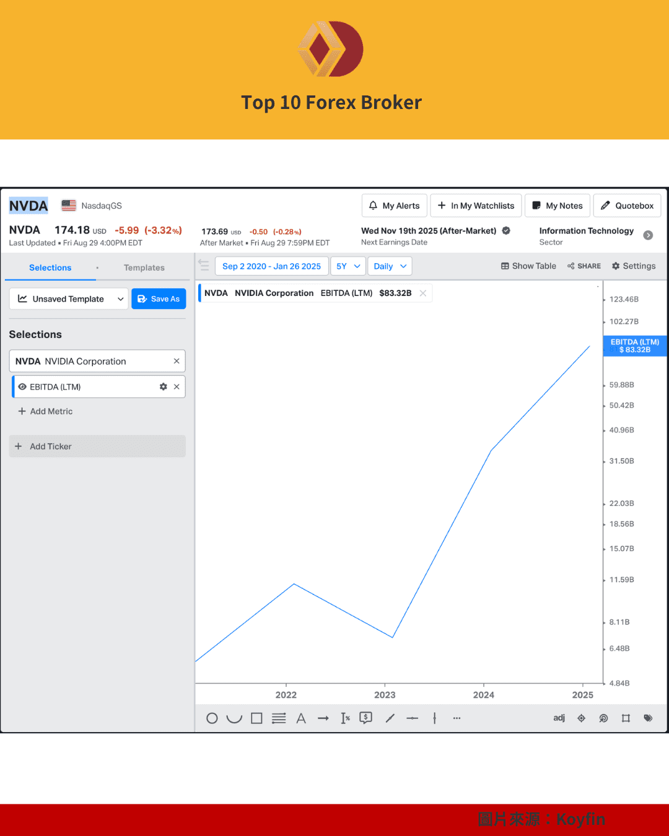The width and height of the screenshot is (669, 836).
Task: Click the Add Ticker button
Action: 97,446
